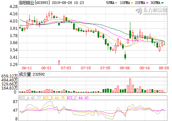Click the gray 5PMA legend dash
Viewport: 172px width, 121px height.
tap(116, 3)
